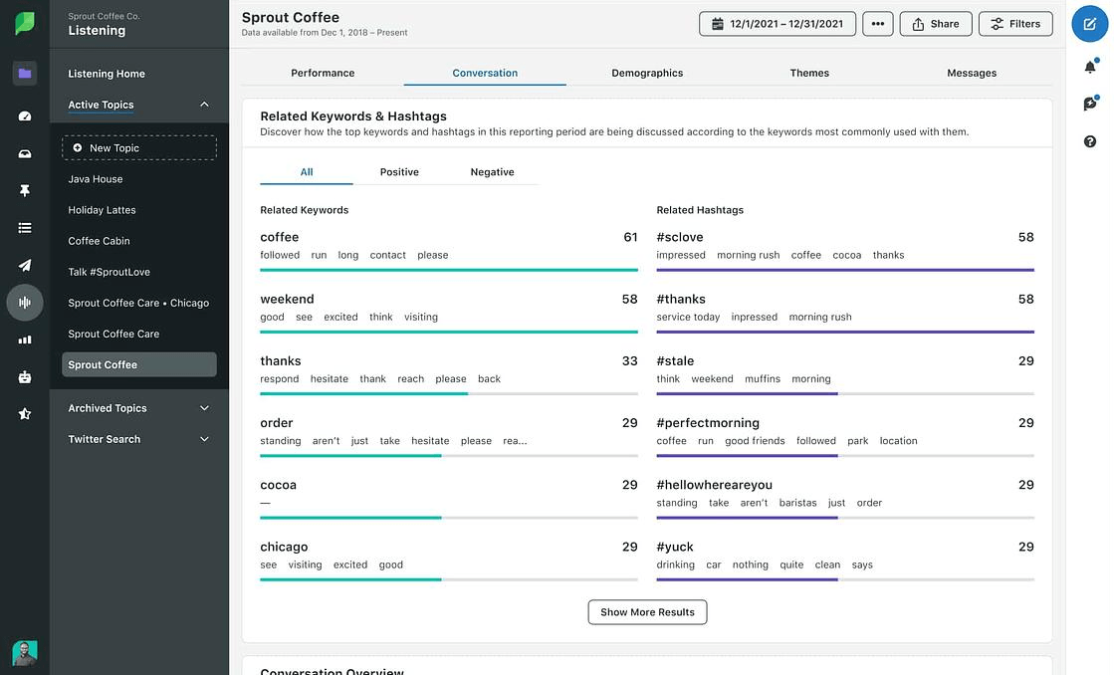The width and height of the screenshot is (1114, 675).
Task: Click the 'chicago' keyword
Action: 284,547
